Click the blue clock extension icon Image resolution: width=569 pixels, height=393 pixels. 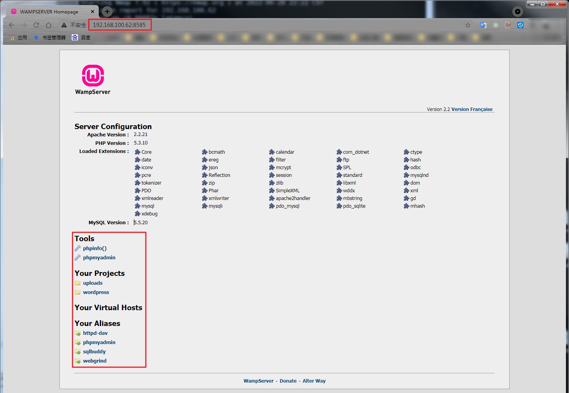[x=520, y=25]
